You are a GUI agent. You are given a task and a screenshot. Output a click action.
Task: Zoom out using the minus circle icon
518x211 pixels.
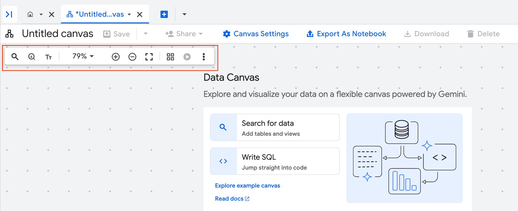point(132,57)
